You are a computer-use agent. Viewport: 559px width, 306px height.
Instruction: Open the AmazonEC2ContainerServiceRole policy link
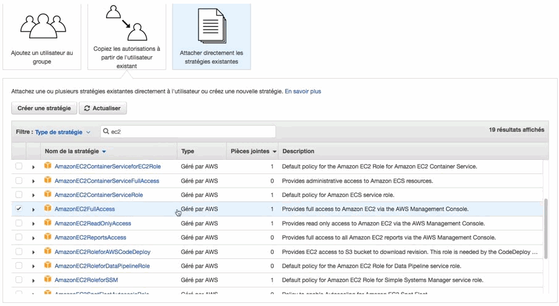(99, 195)
